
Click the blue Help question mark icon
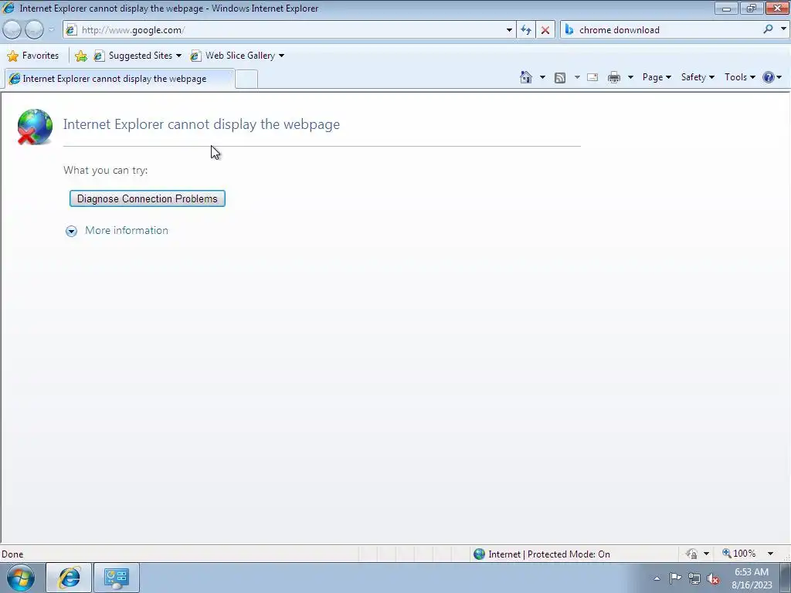[x=769, y=77]
